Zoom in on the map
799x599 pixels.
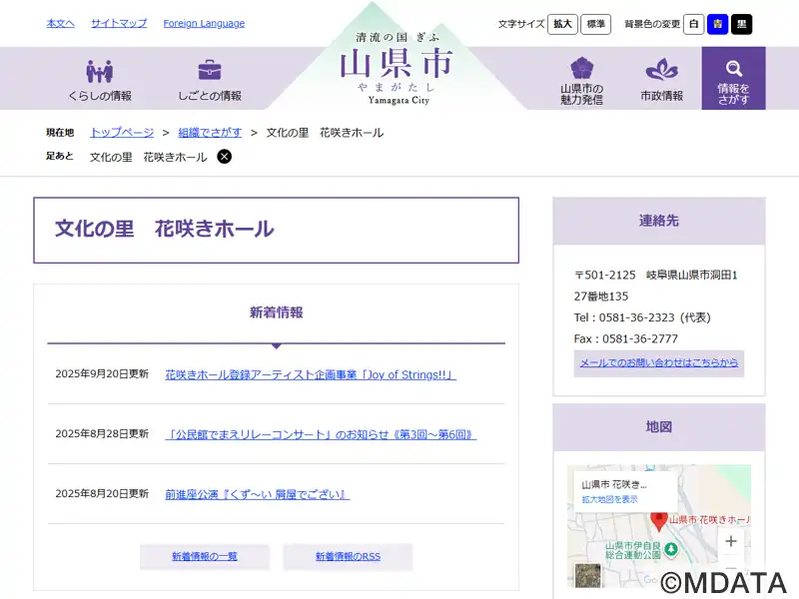[x=731, y=541]
